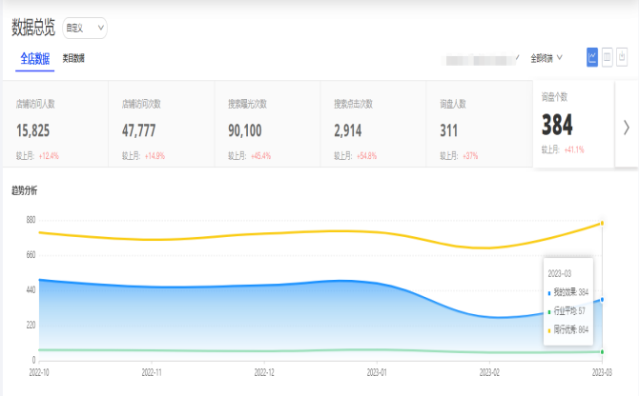
Task: Click the 我的效果 blue legend dot in tooltip
Action: click(x=549, y=292)
